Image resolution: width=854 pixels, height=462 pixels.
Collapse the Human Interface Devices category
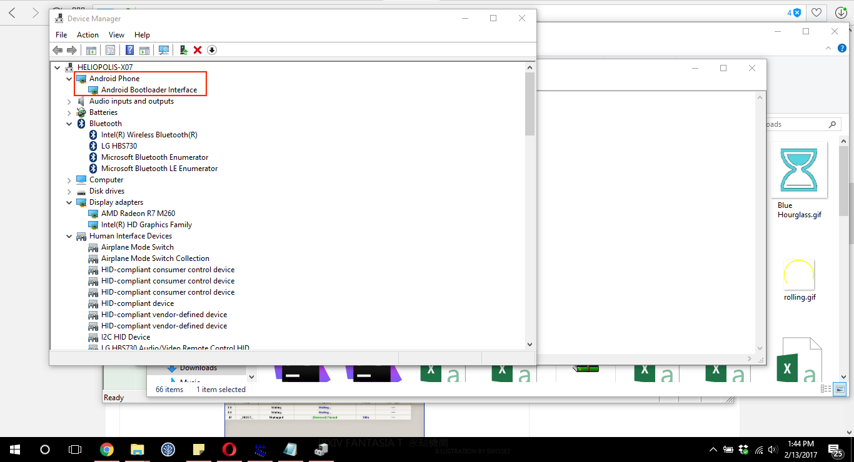[69, 236]
